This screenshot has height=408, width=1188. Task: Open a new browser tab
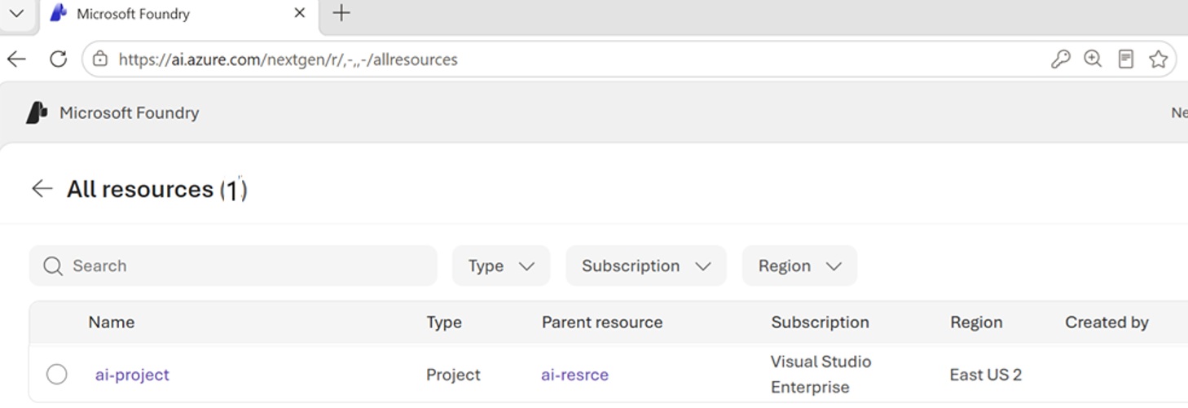click(341, 13)
